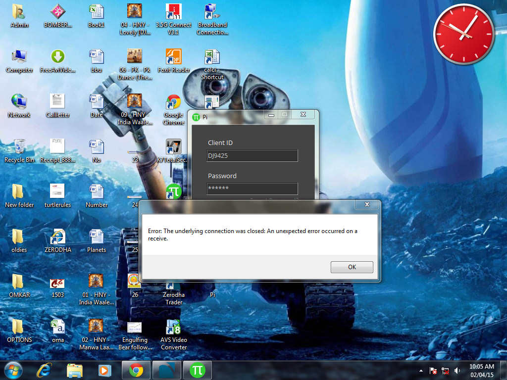Select the Computer desktop icon
The height and width of the screenshot is (380, 507).
(x=19, y=61)
